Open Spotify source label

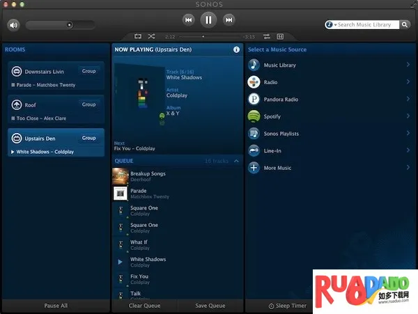(x=272, y=117)
